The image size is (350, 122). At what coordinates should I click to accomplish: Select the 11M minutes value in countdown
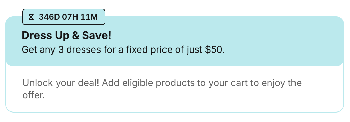click(x=89, y=17)
